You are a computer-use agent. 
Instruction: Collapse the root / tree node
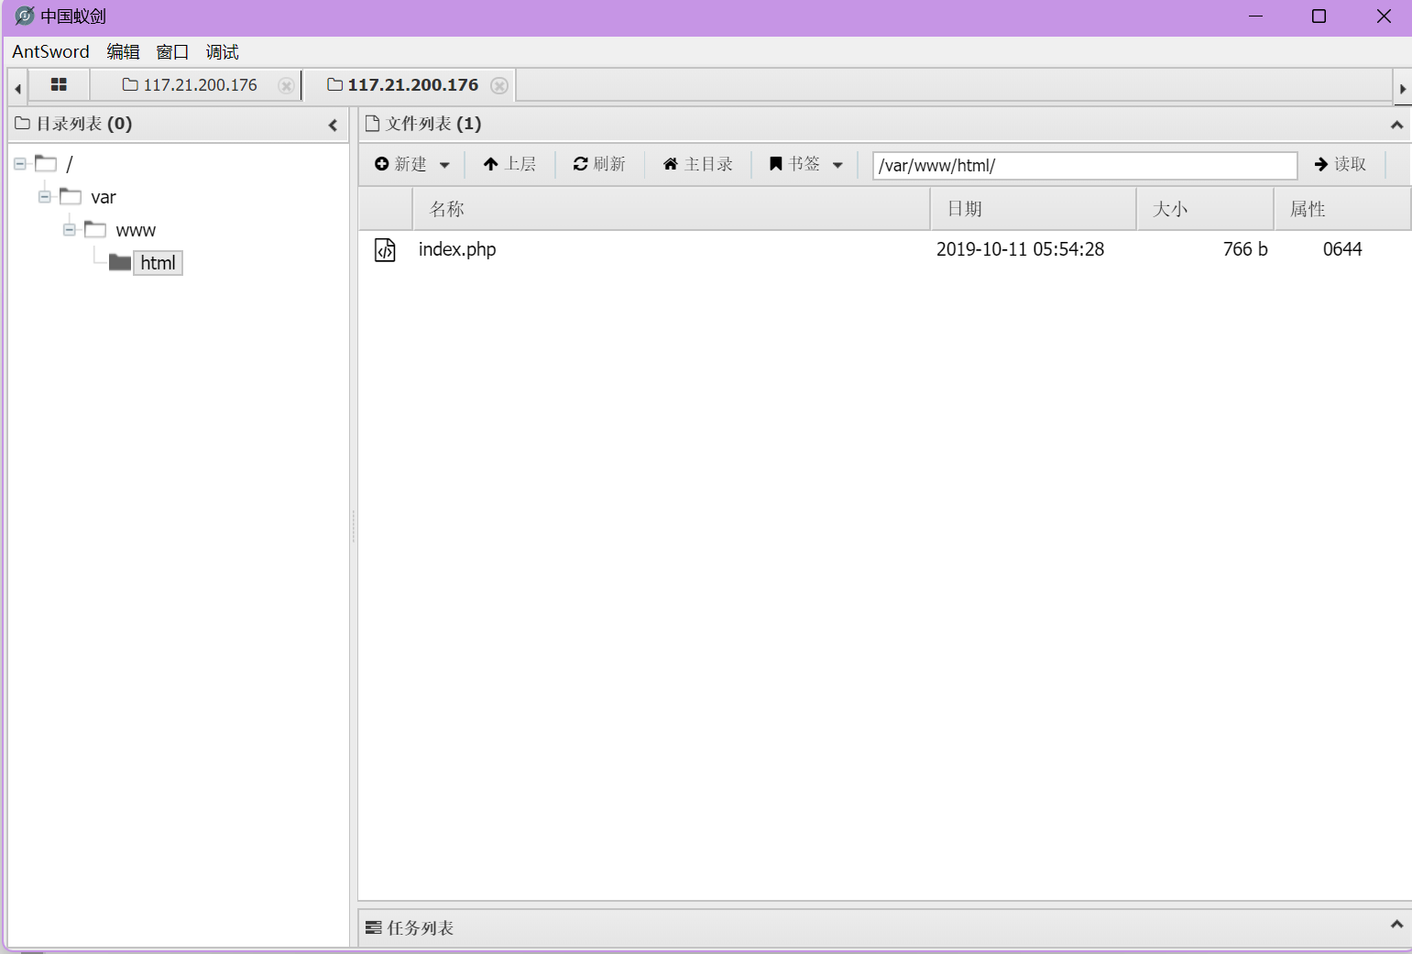tap(20, 164)
